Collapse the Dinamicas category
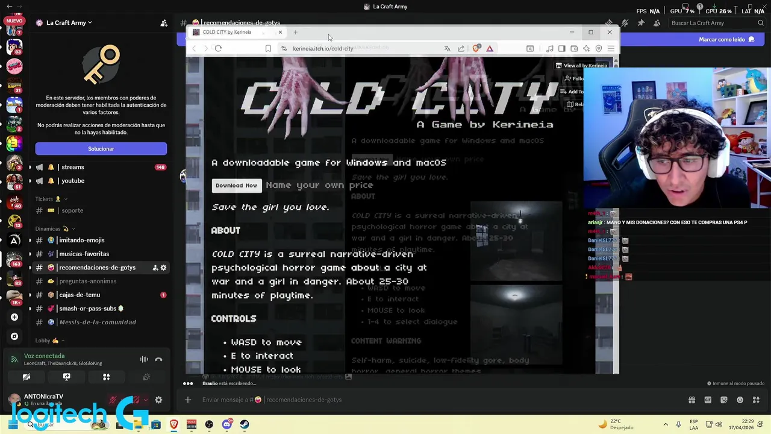The image size is (771, 434). point(54,229)
